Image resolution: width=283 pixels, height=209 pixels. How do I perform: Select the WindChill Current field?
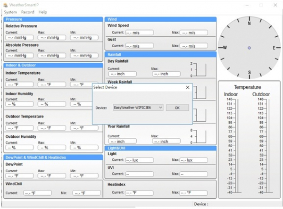click(38, 193)
